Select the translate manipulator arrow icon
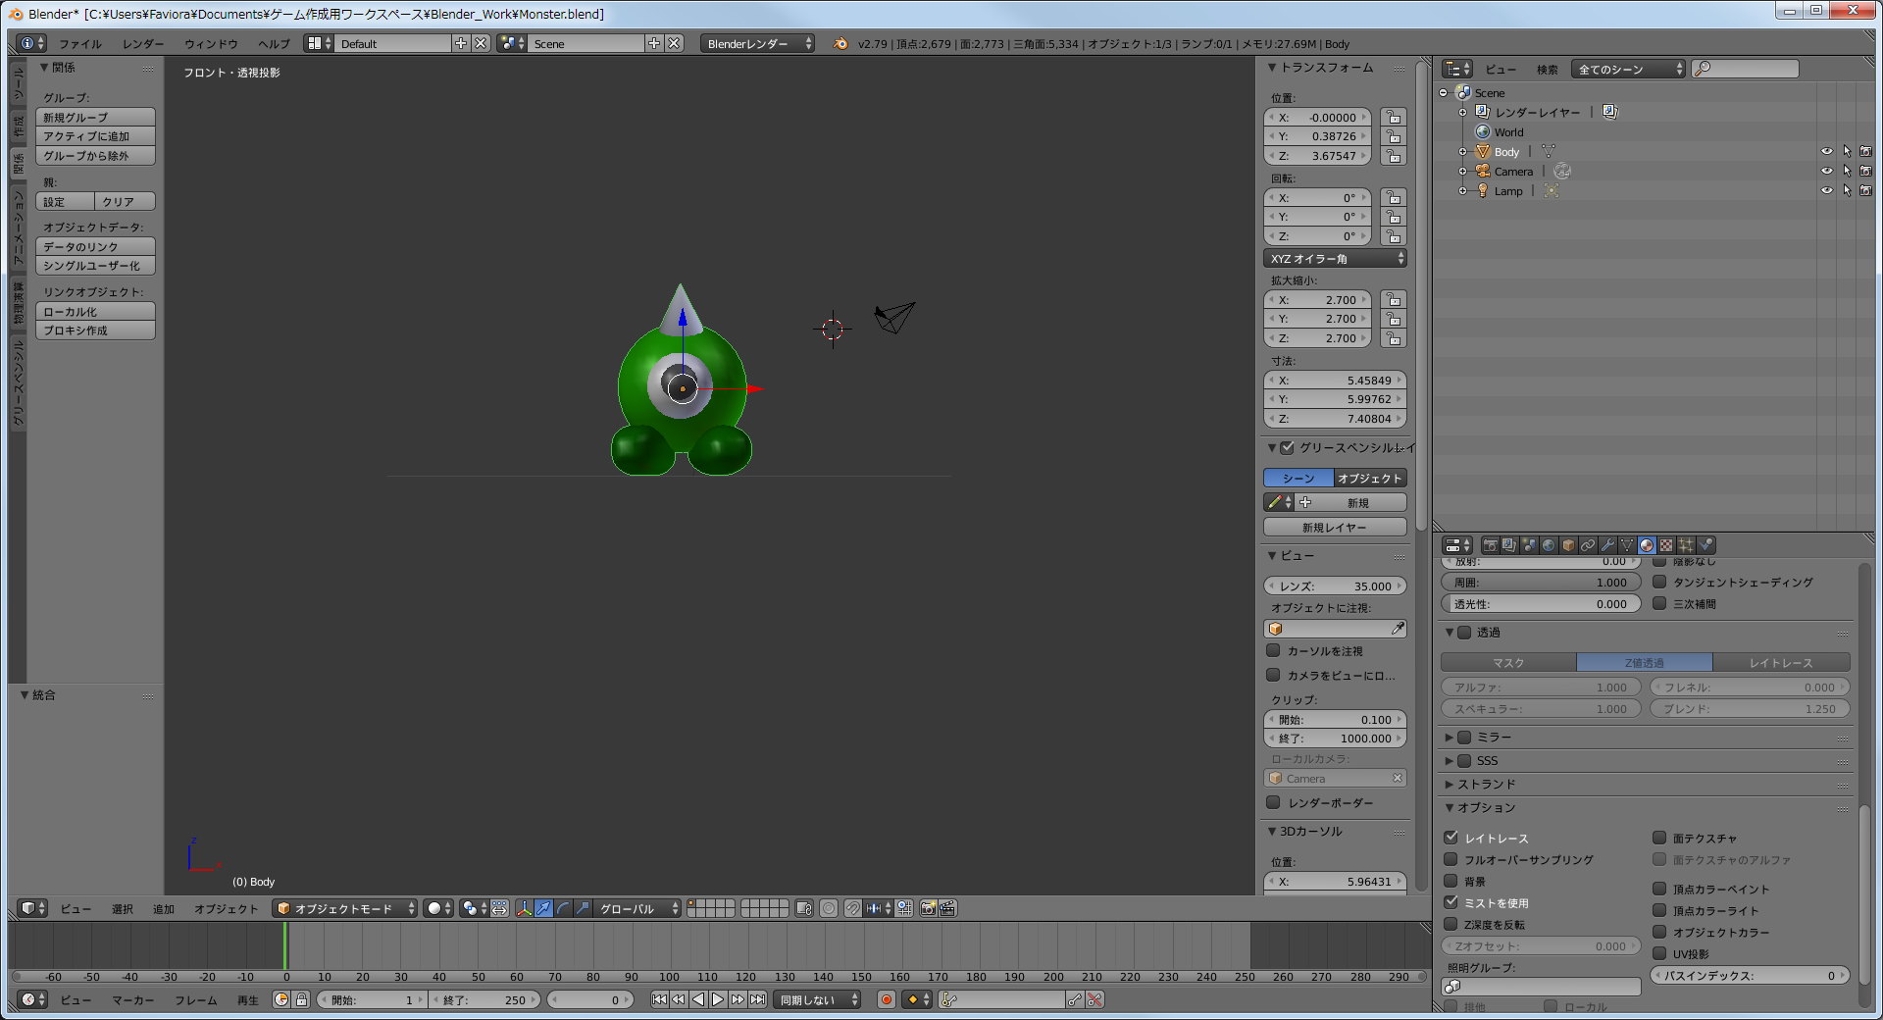Image resolution: width=1883 pixels, height=1020 pixels. point(544,908)
